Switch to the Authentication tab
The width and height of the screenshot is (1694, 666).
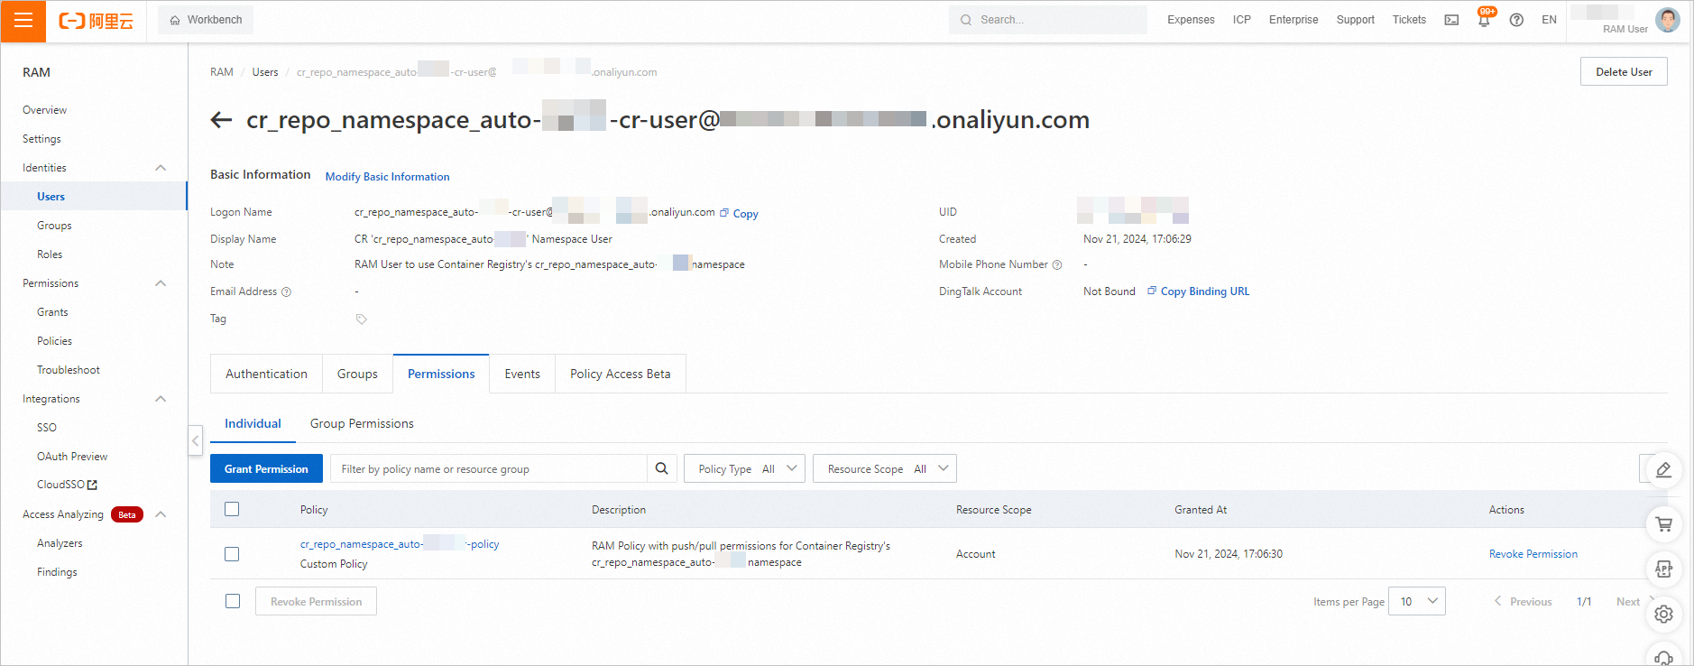pos(266,374)
